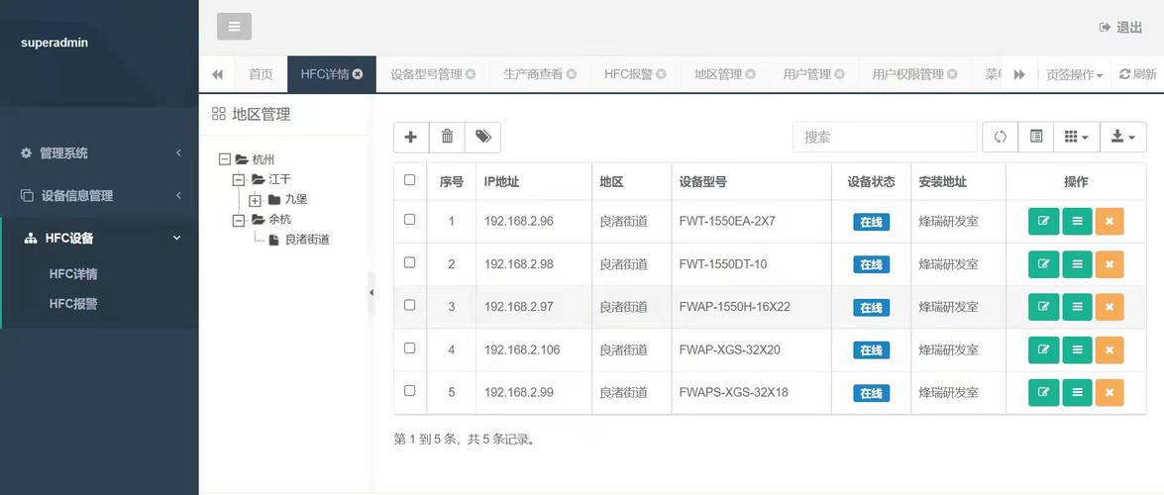The height and width of the screenshot is (495, 1164).
Task: Open details list icon for 192.168.2.96
Action: click(x=1077, y=221)
